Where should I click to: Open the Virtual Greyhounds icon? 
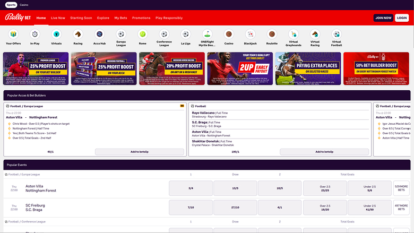point(294,34)
